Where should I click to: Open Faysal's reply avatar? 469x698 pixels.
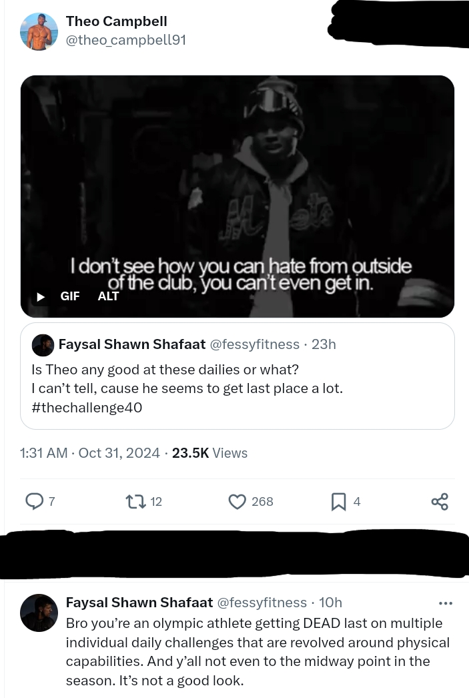(x=39, y=613)
